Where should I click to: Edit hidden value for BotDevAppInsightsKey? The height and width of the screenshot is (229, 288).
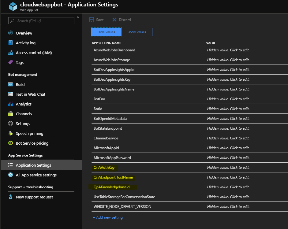[228, 79]
